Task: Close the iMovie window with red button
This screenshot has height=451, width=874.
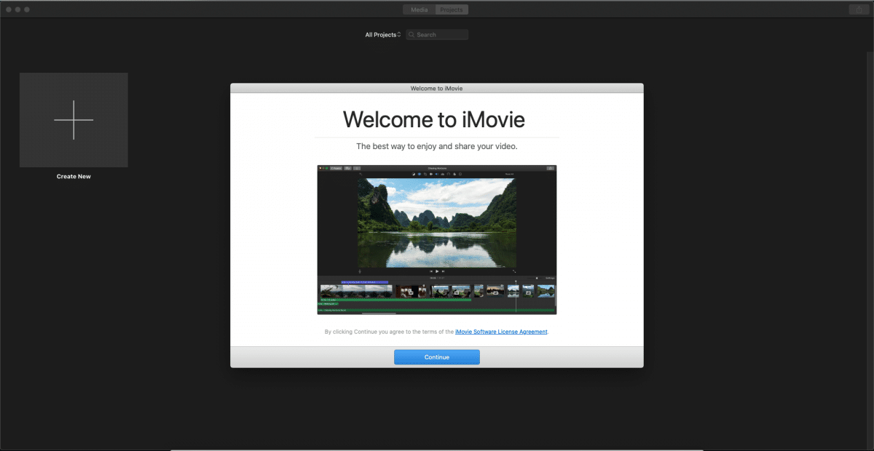Action: click(9, 9)
